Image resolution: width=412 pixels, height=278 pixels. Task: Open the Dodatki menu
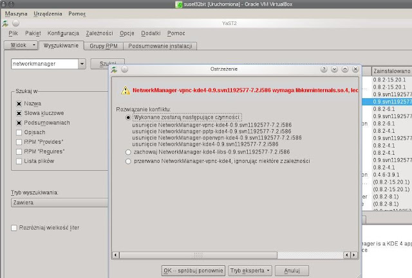151,33
